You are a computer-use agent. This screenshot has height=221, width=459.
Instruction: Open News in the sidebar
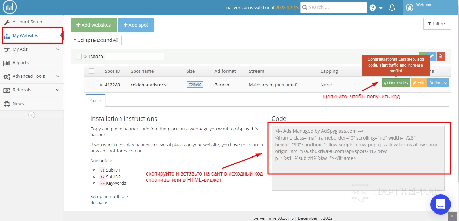click(32, 104)
